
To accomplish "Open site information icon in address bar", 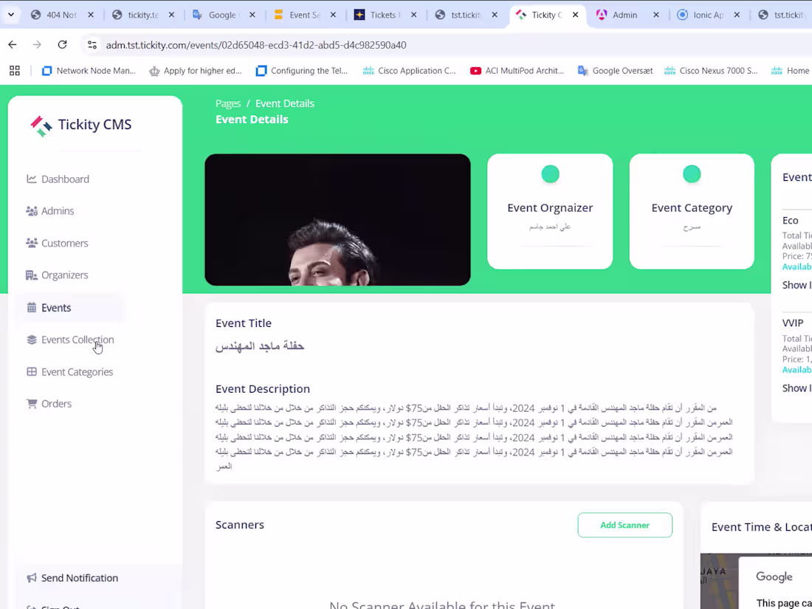I will click(92, 44).
